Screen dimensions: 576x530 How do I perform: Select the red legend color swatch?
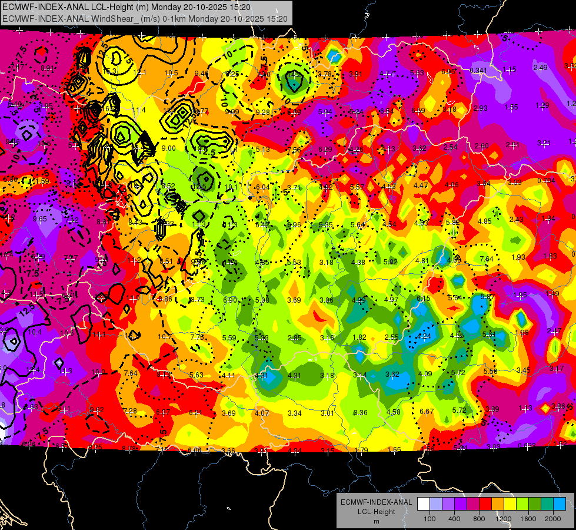485,504
